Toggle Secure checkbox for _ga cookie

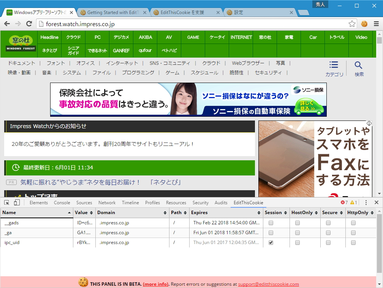point(328,233)
